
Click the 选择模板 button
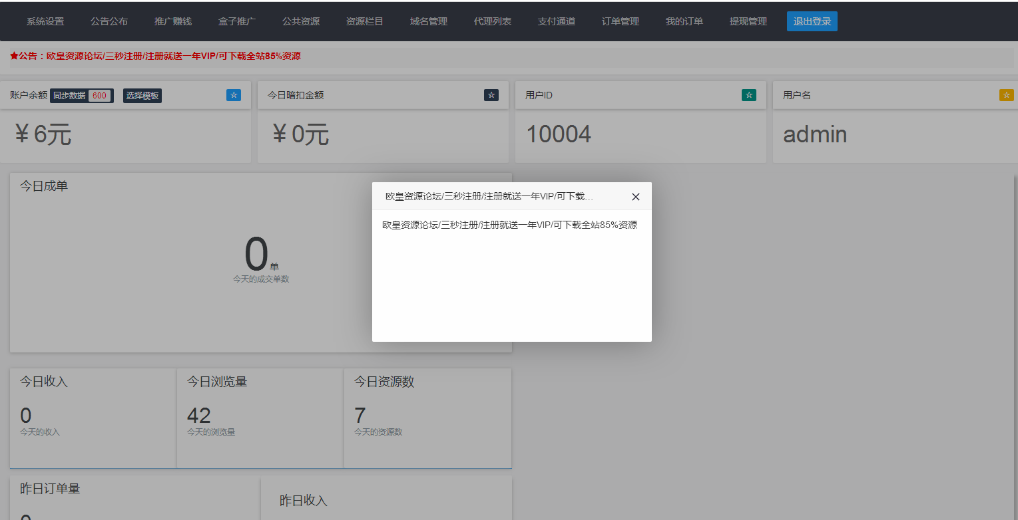[142, 95]
